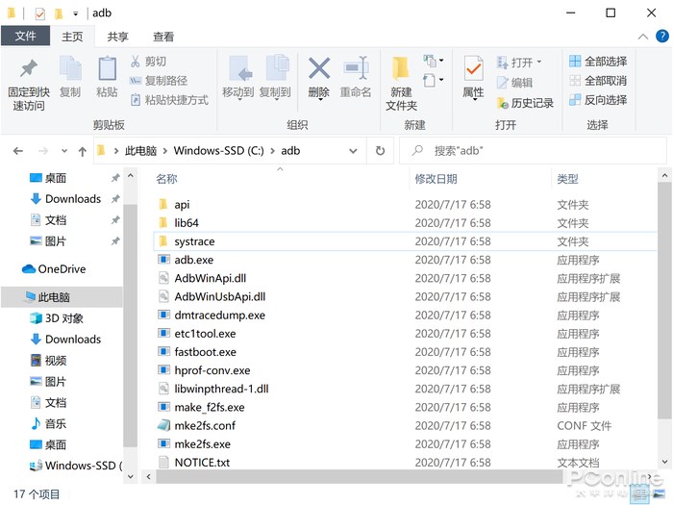Click the quick access toolbar properties checkmark
This screenshot has height=505, width=673.
[x=39, y=13]
